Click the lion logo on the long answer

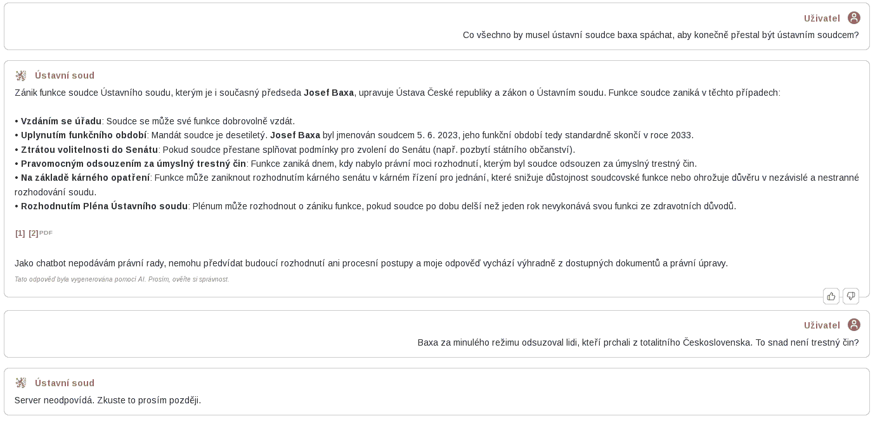(21, 75)
